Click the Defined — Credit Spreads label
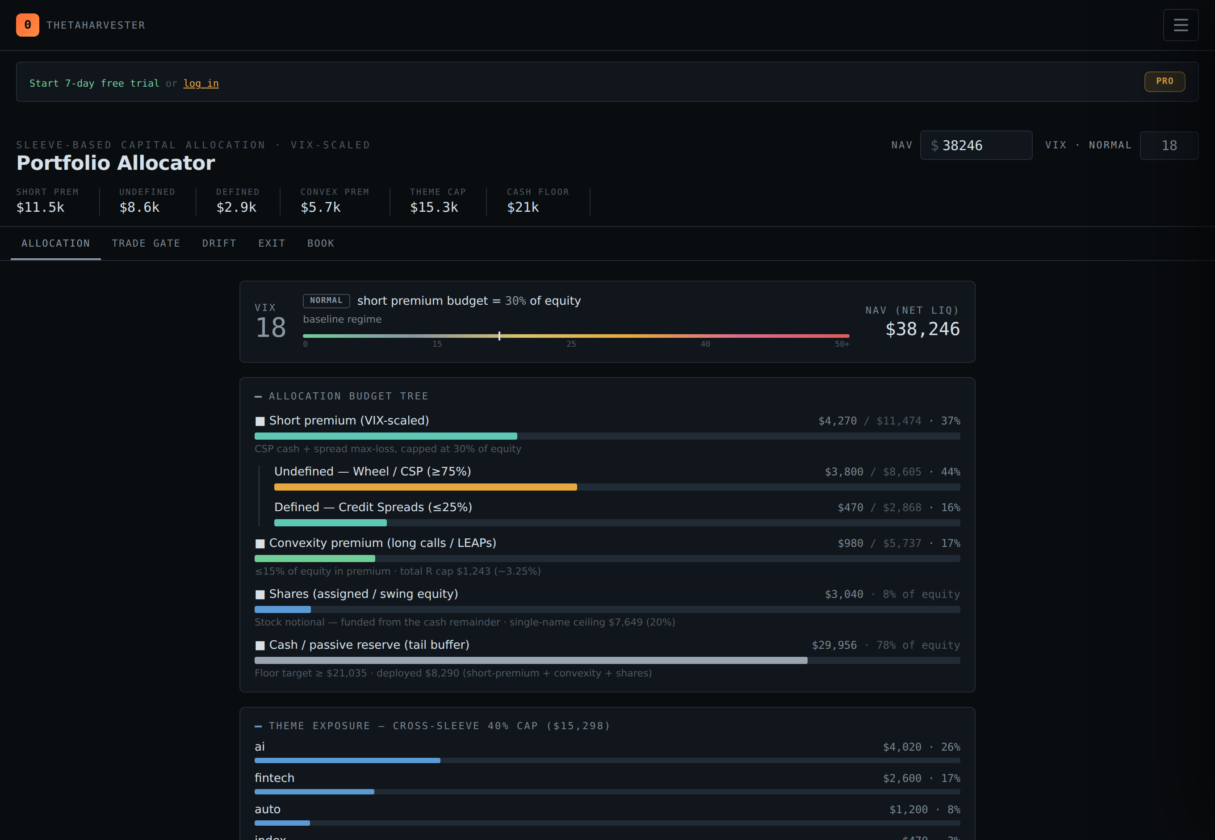Screen dimensions: 1215x840 (373, 508)
